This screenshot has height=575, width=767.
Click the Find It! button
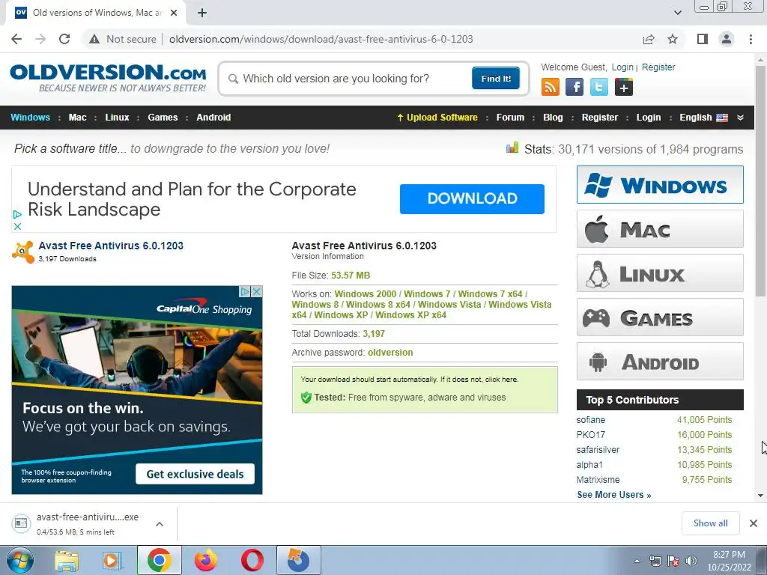pos(496,78)
